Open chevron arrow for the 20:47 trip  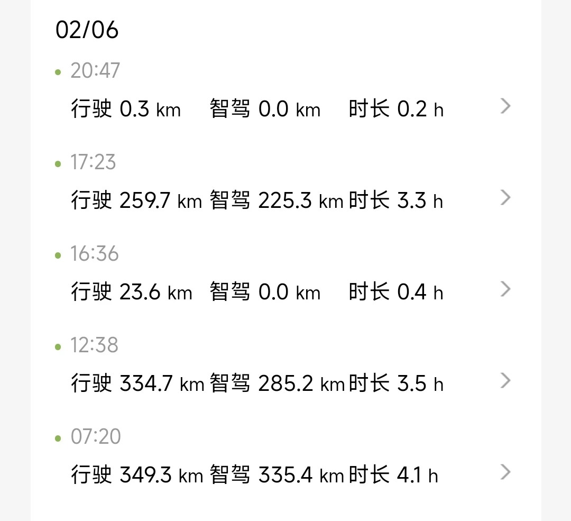505,106
